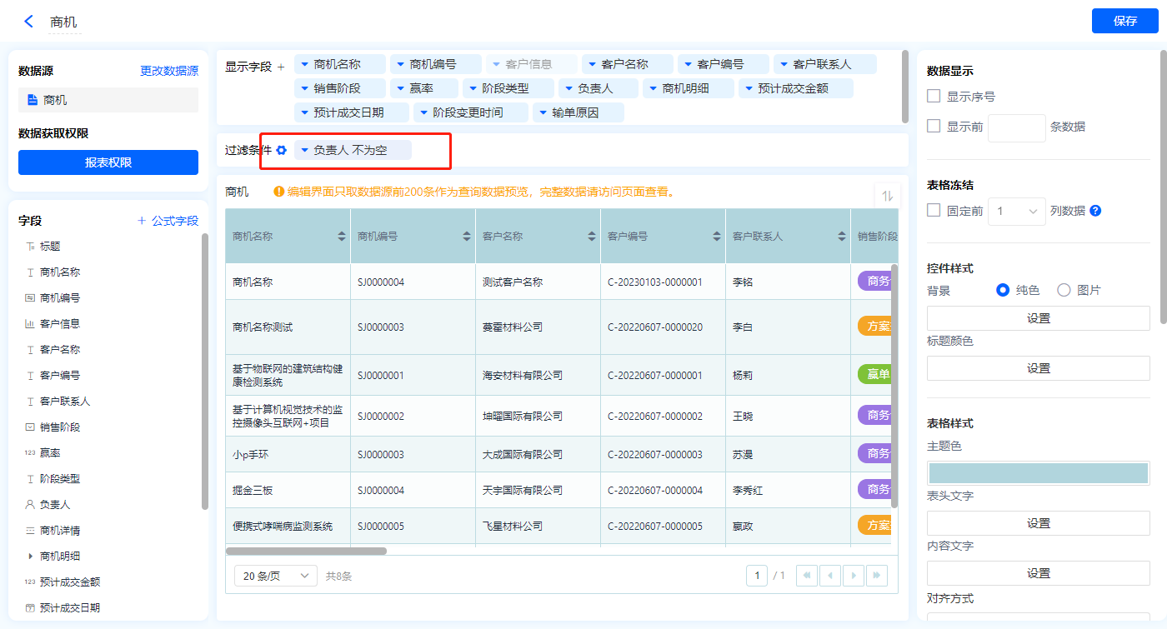Open the fixed column count dropdown
Screen dimensions: 1167x629
(1016, 212)
